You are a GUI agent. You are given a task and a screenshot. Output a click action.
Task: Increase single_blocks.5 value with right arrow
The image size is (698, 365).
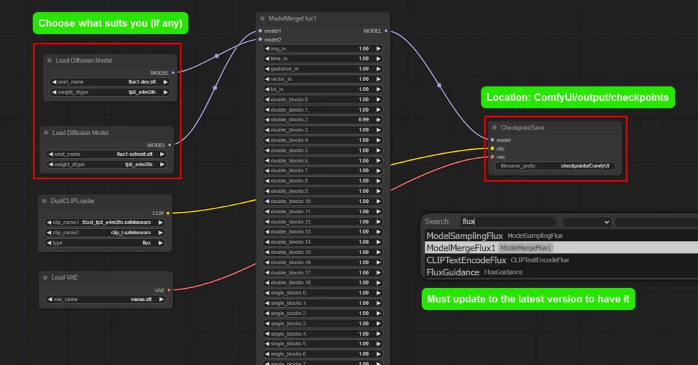(x=378, y=344)
